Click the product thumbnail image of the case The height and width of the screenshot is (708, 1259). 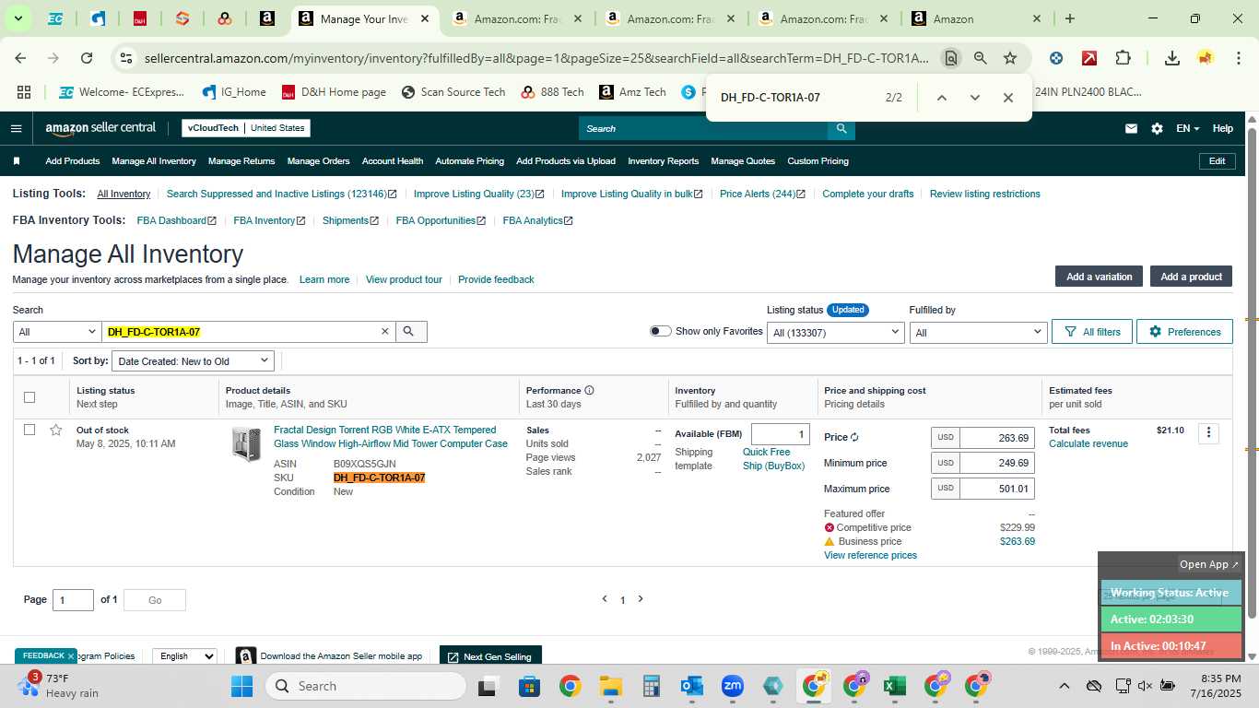coord(246,443)
